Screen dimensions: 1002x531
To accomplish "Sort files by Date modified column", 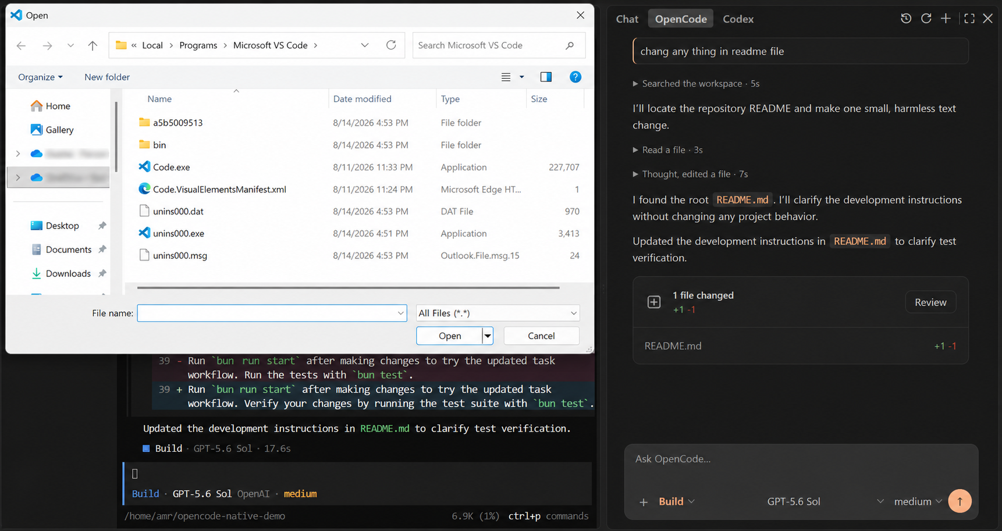I will [x=362, y=99].
